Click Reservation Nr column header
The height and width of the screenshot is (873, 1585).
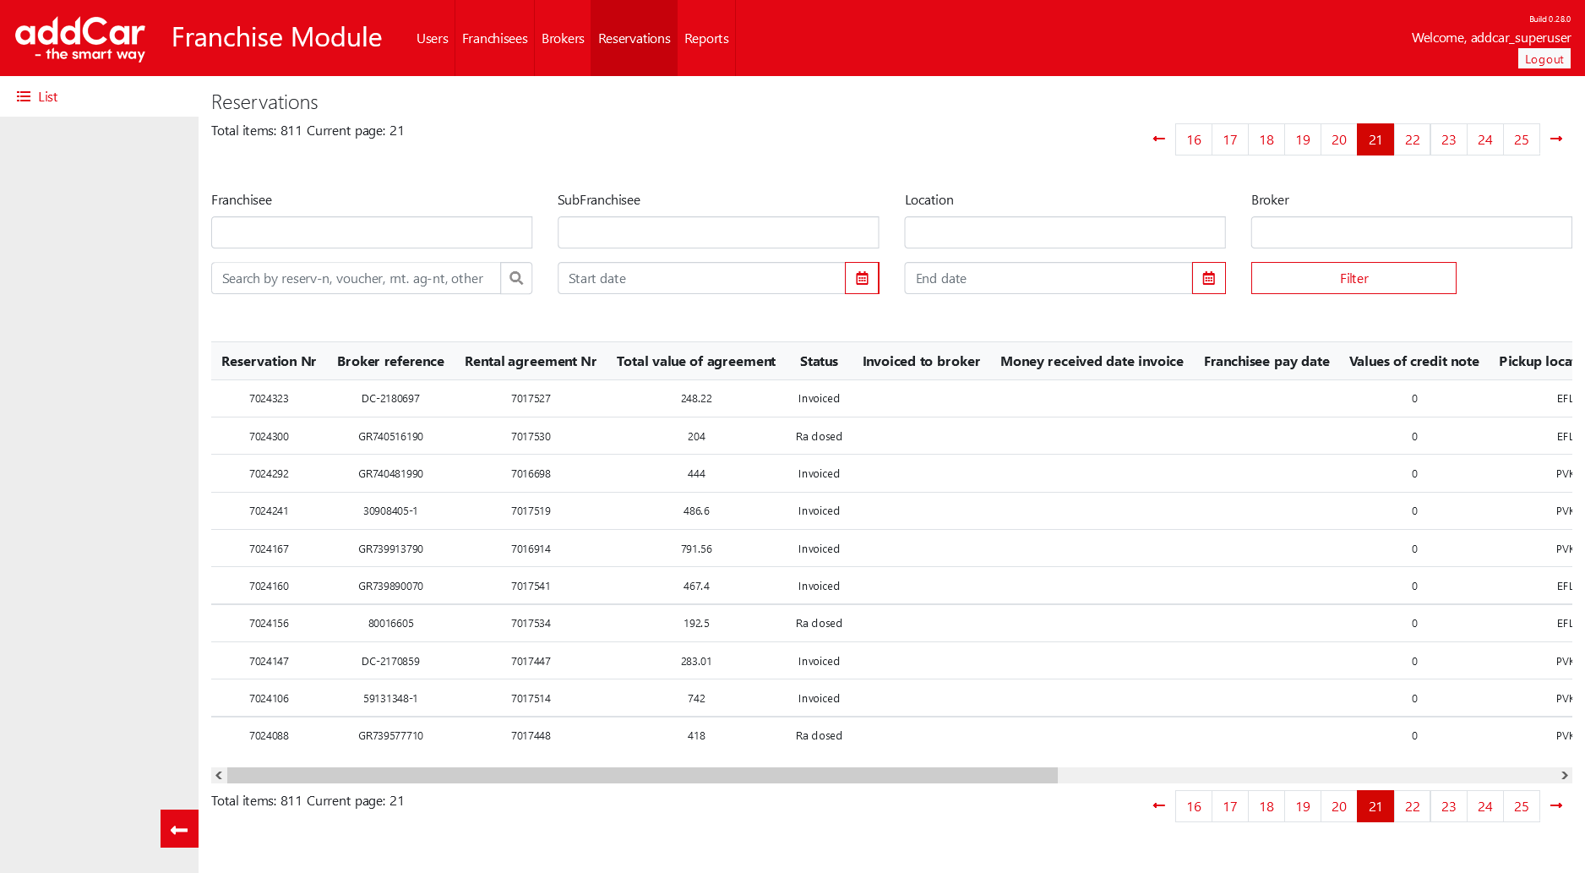pos(269,361)
